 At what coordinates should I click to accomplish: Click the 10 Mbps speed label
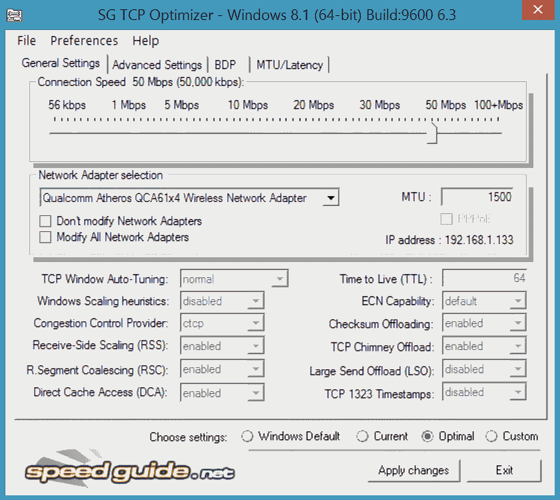(x=248, y=105)
